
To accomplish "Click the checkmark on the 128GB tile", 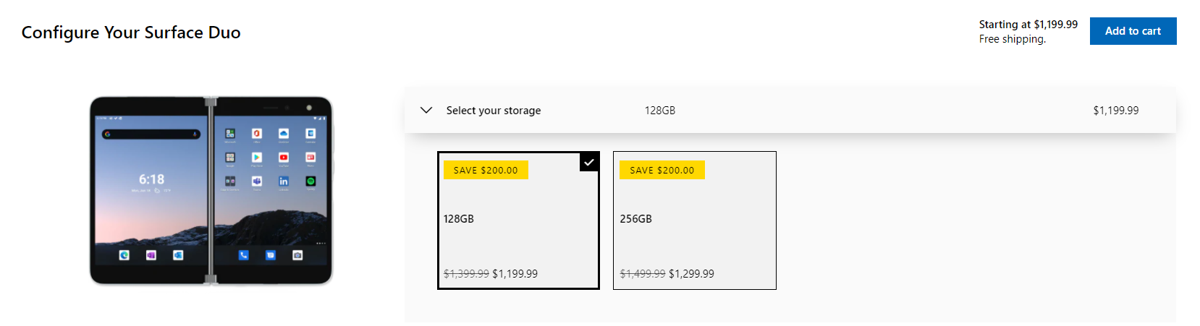I will [589, 163].
